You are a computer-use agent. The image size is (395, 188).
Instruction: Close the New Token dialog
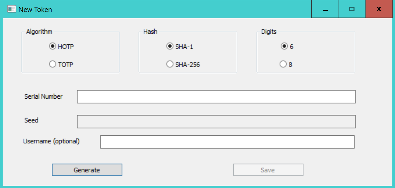point(379,9)
